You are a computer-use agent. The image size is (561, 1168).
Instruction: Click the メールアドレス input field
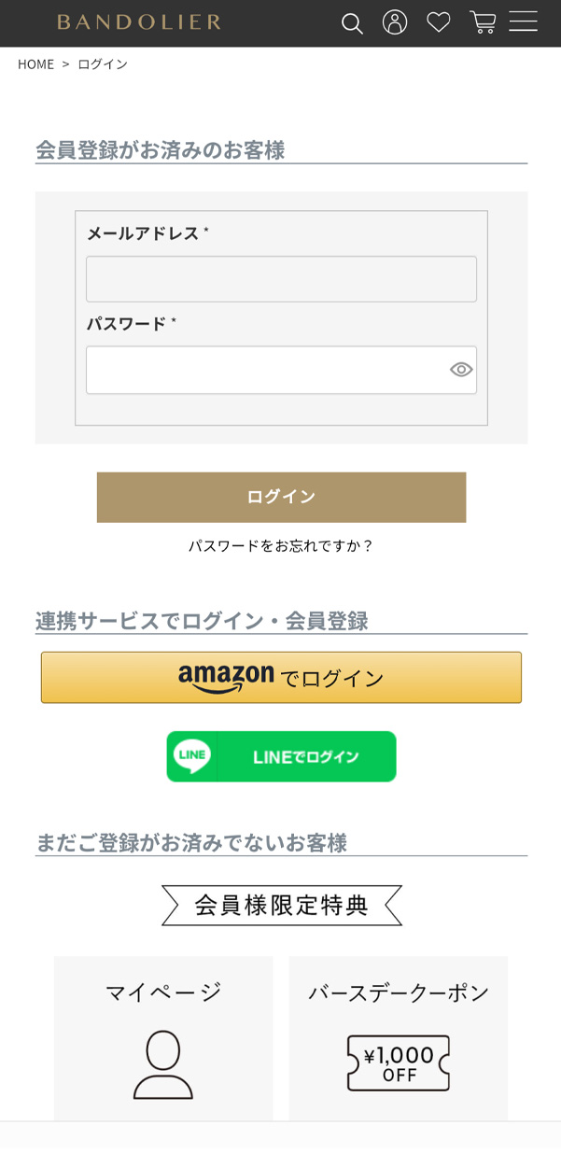[x=281, y=279]
